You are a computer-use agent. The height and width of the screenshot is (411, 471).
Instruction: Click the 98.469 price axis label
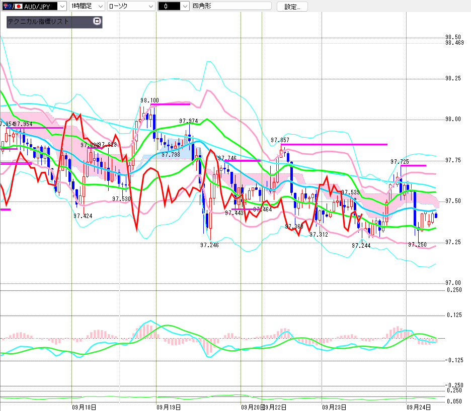click(x=454, y=43)
